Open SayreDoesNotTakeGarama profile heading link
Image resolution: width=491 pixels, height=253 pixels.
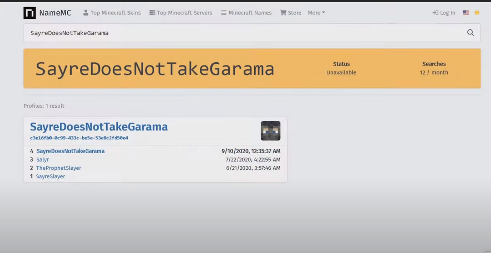point(99,127)
